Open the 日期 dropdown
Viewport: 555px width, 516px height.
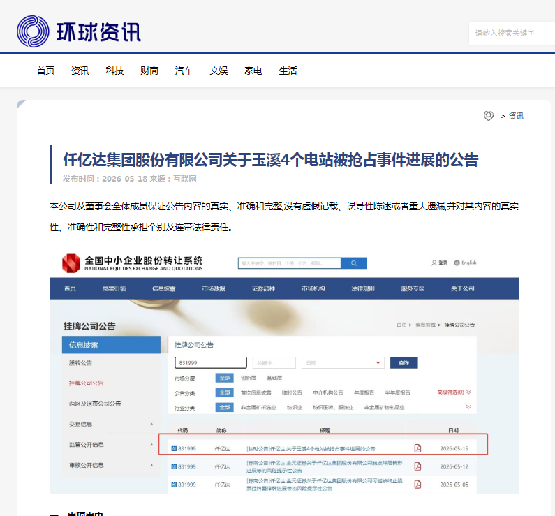[x=343, y=363]
